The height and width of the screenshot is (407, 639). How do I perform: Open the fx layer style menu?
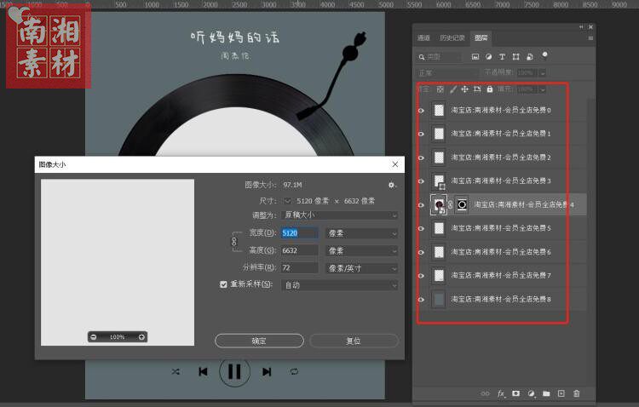click(x=501, y=393)
